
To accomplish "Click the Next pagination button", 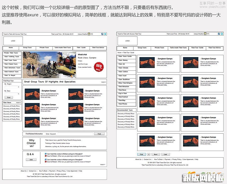I will (155, 154).
